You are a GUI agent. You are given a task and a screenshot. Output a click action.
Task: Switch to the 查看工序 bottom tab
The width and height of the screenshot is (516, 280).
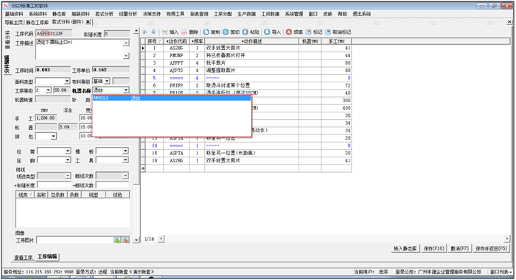point(24,258)
